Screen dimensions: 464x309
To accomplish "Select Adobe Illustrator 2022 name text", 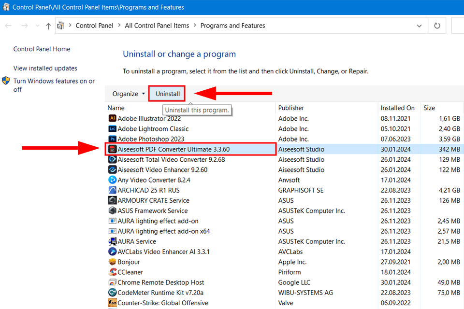I will [x=149, y=119].
